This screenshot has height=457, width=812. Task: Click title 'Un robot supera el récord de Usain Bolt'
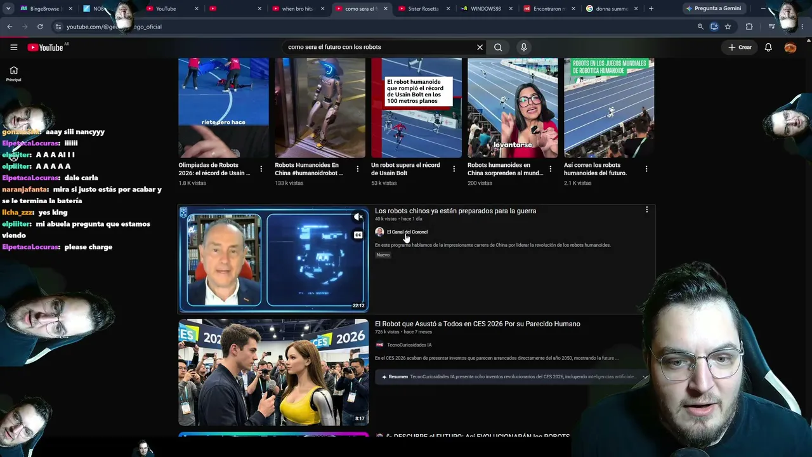(x=405, y=169)
